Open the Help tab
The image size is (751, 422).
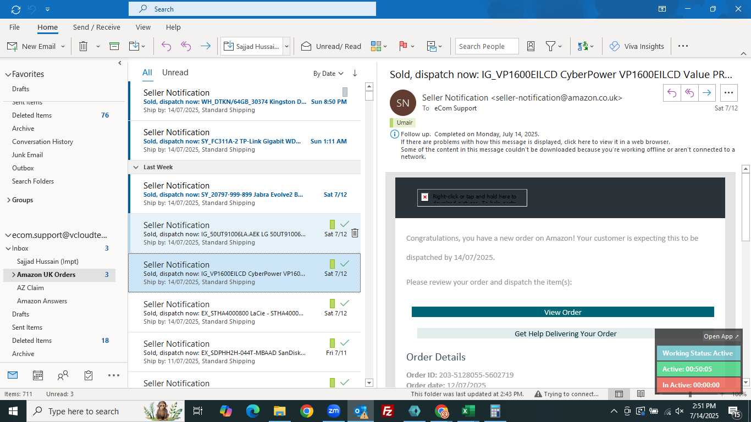pos(173,27)
